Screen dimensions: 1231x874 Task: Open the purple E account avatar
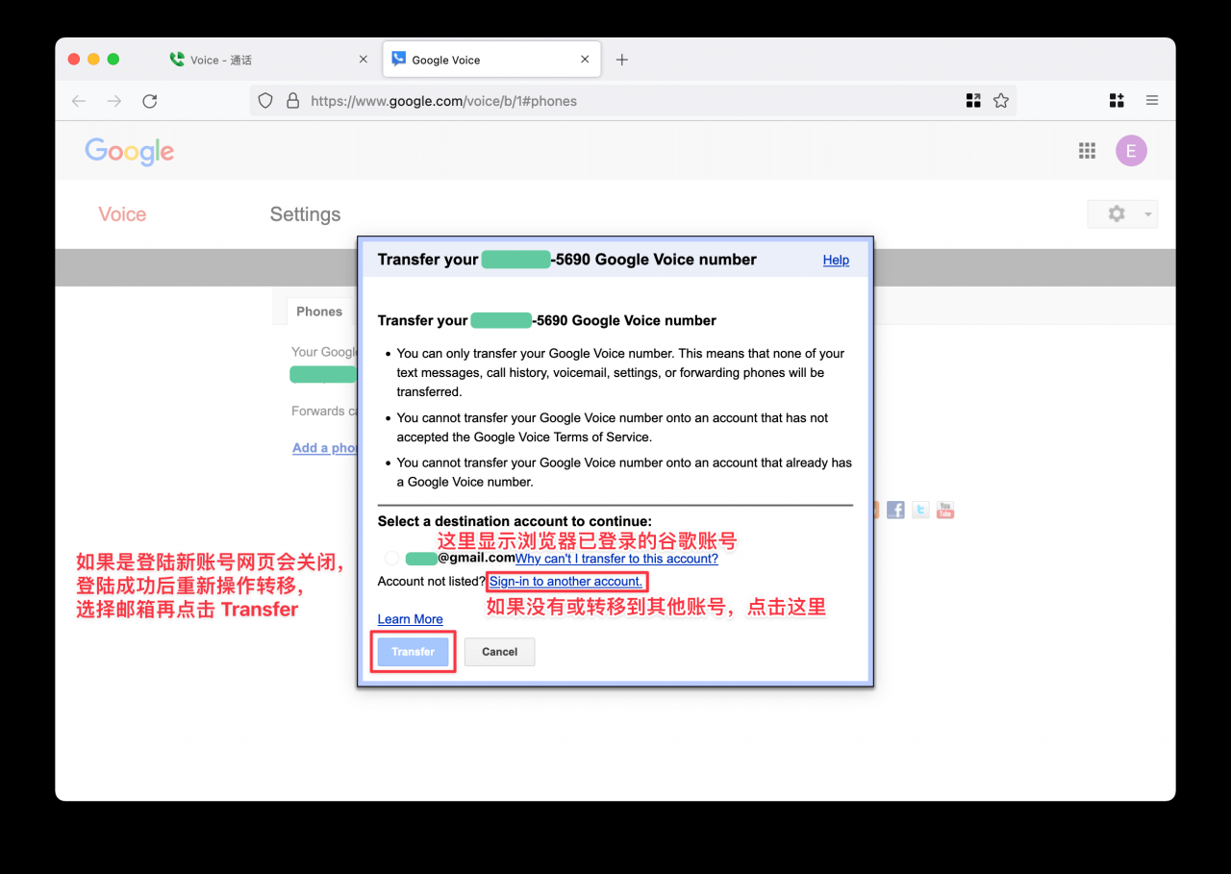[x=1131, y=151]
